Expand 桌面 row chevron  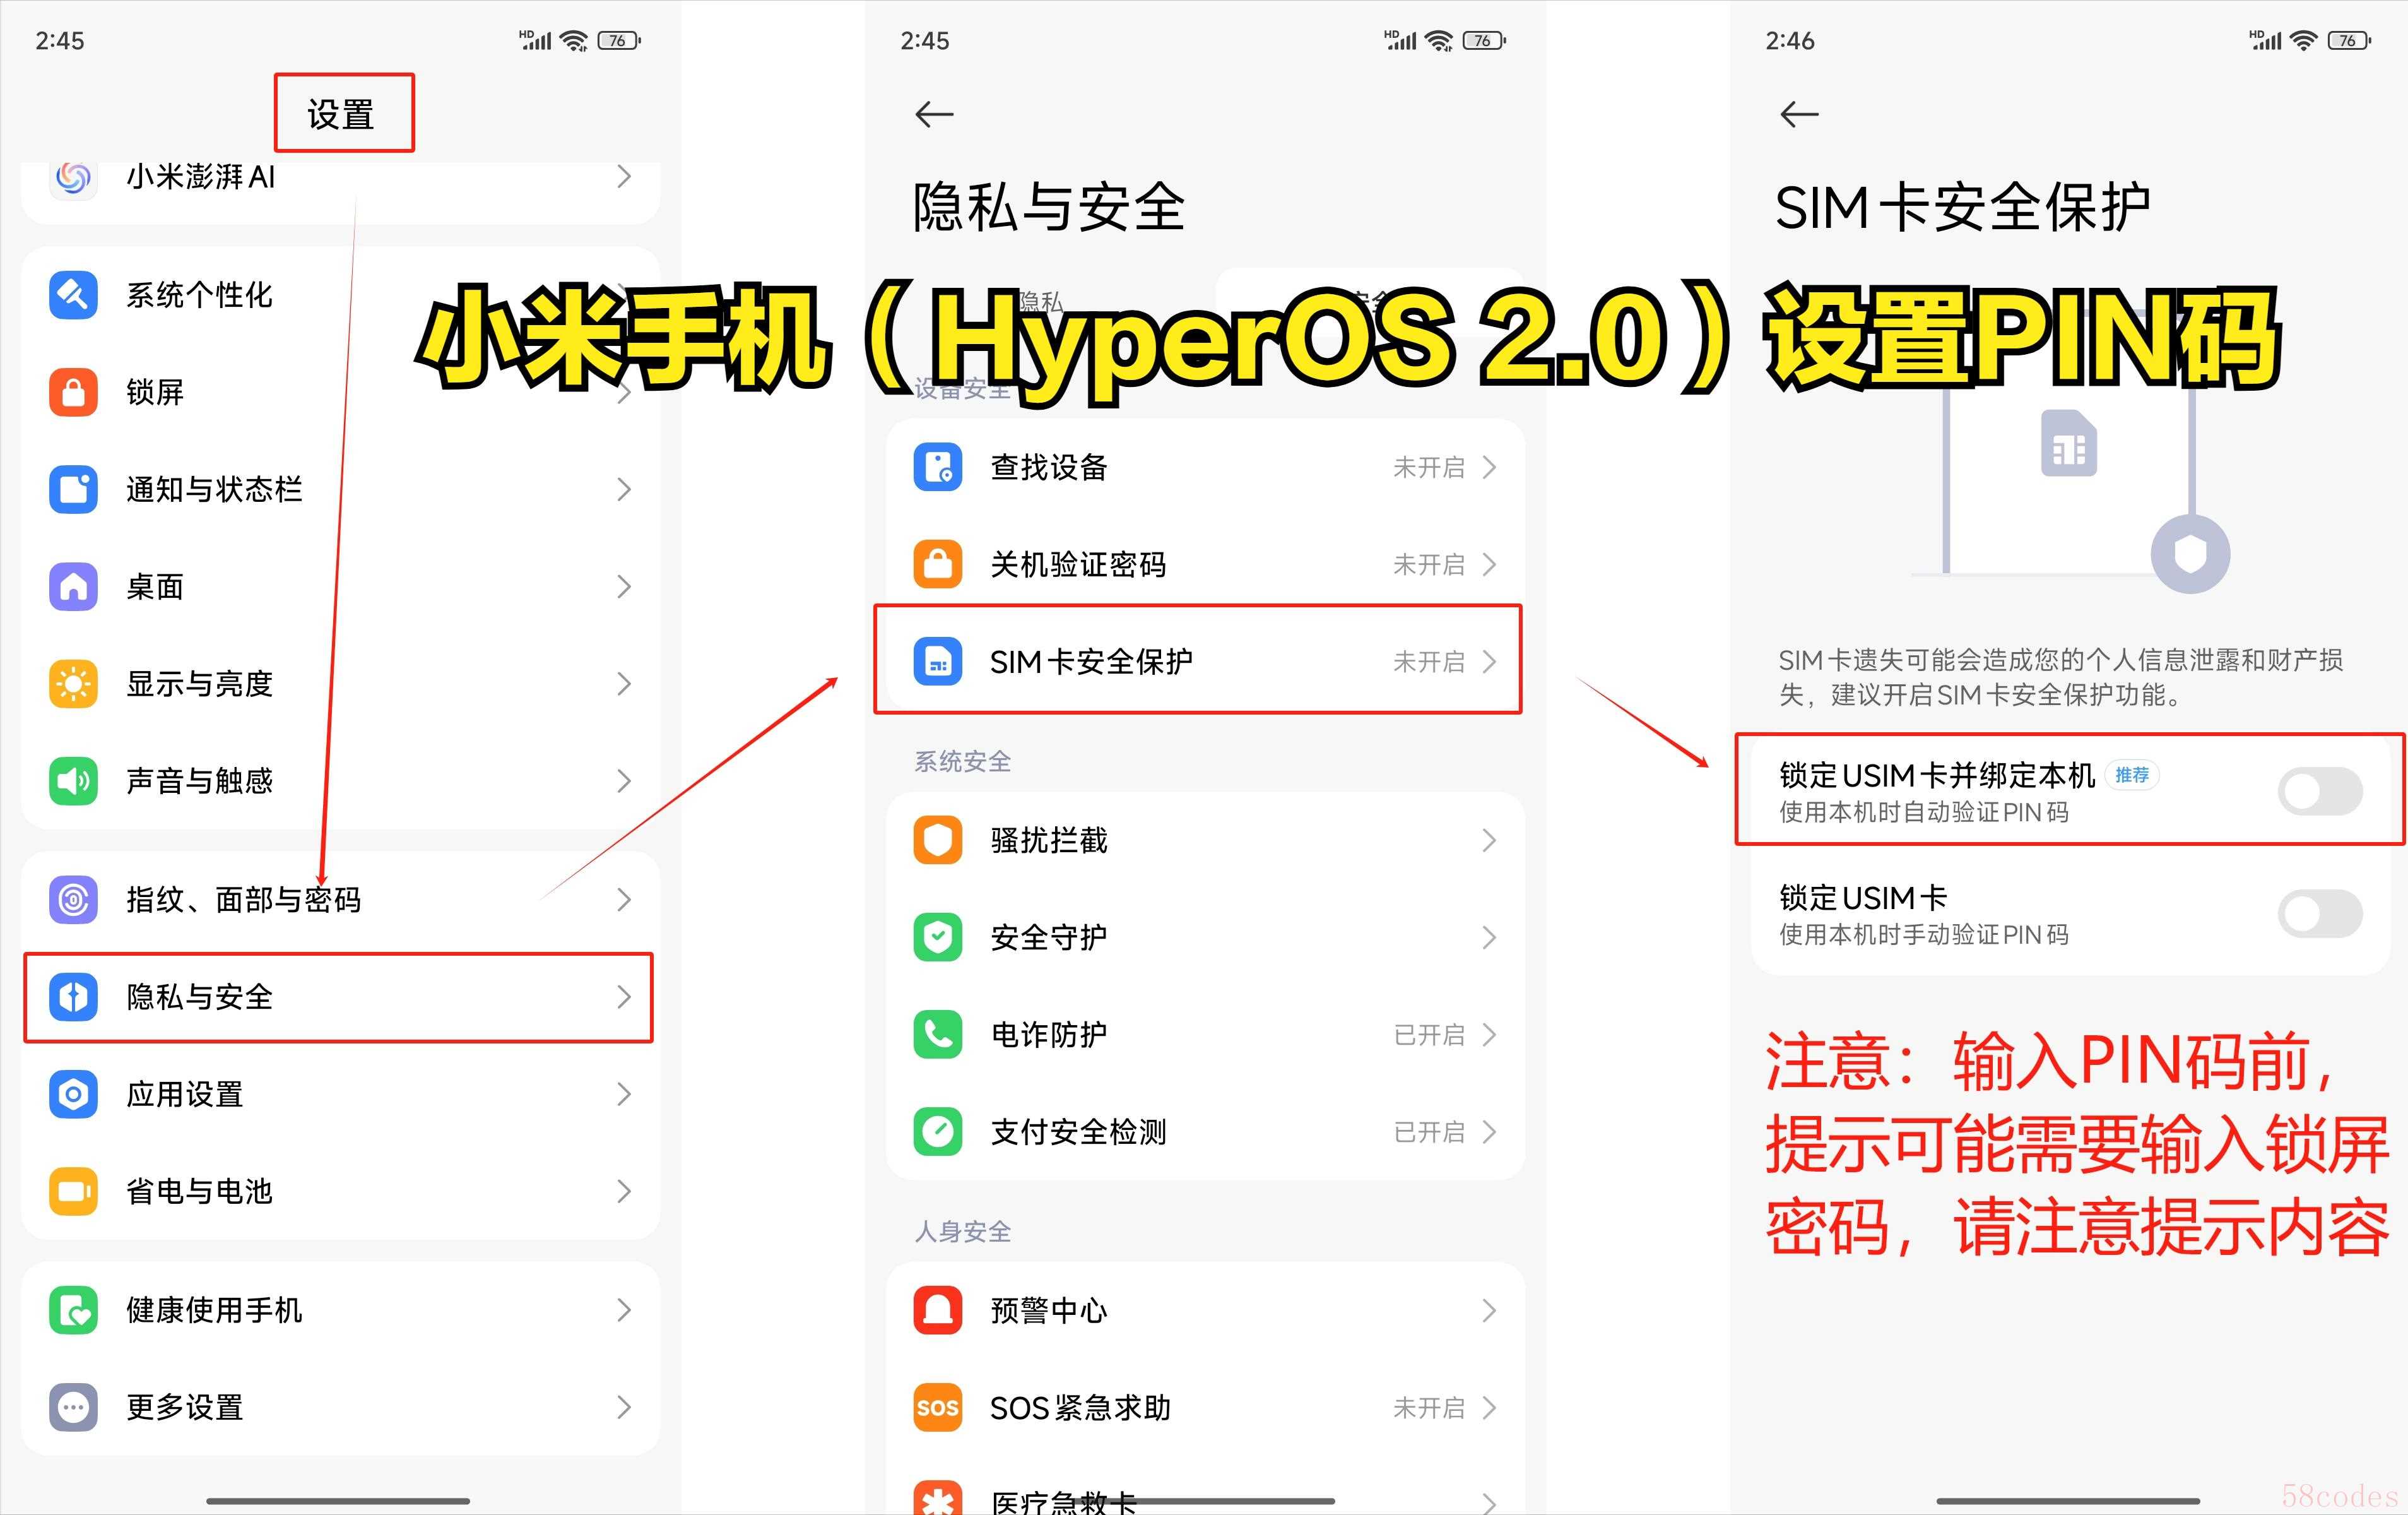(624, 586)
